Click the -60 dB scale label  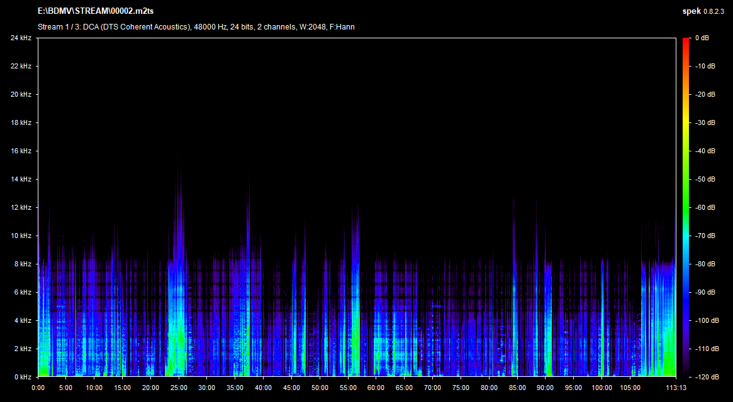click(704, 208)
